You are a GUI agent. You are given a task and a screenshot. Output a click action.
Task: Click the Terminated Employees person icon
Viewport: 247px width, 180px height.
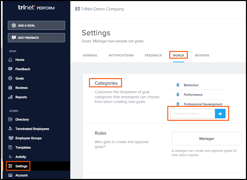(10, 129)
